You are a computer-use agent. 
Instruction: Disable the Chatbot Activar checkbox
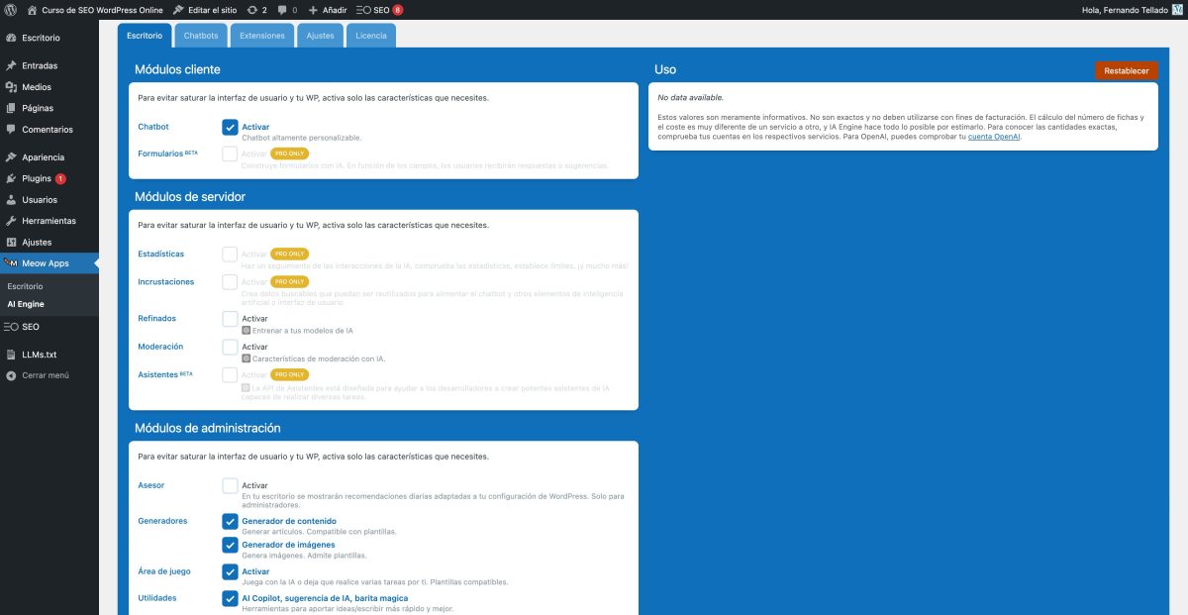(230, 127)
